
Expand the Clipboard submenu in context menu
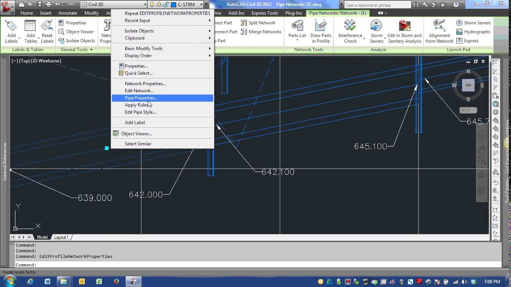pos(162,38)
